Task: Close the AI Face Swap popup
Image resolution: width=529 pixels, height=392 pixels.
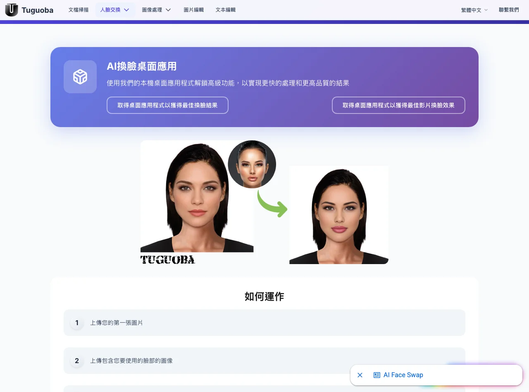Action: (x=360, y=375)
